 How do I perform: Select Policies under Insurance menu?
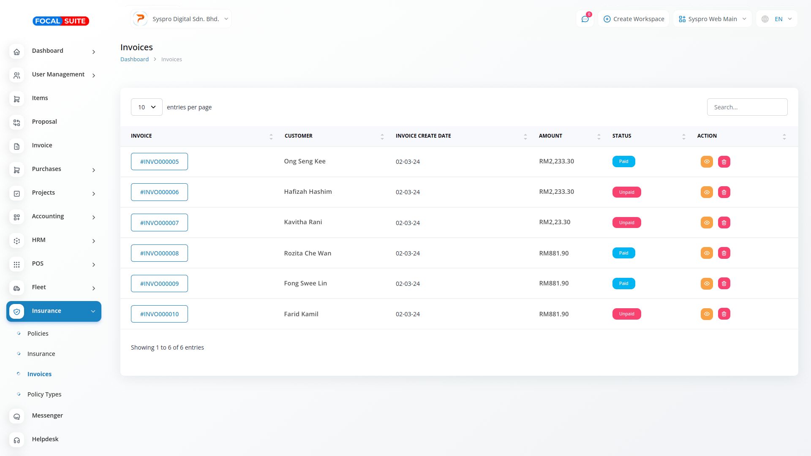point(38,334)
